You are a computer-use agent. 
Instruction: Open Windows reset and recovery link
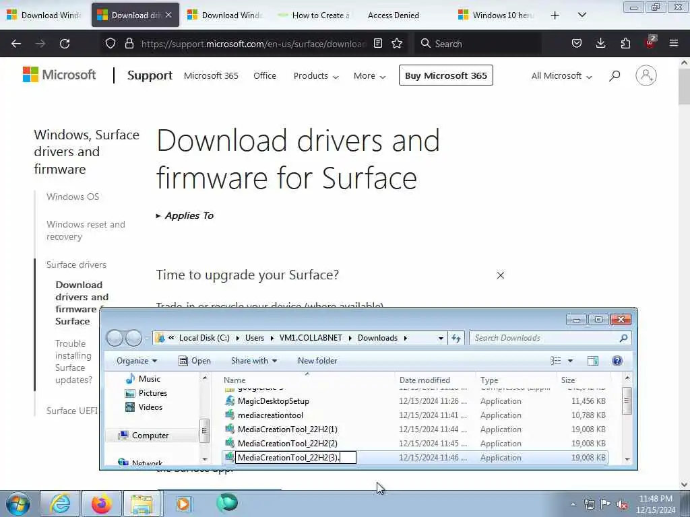click(86, 230)
